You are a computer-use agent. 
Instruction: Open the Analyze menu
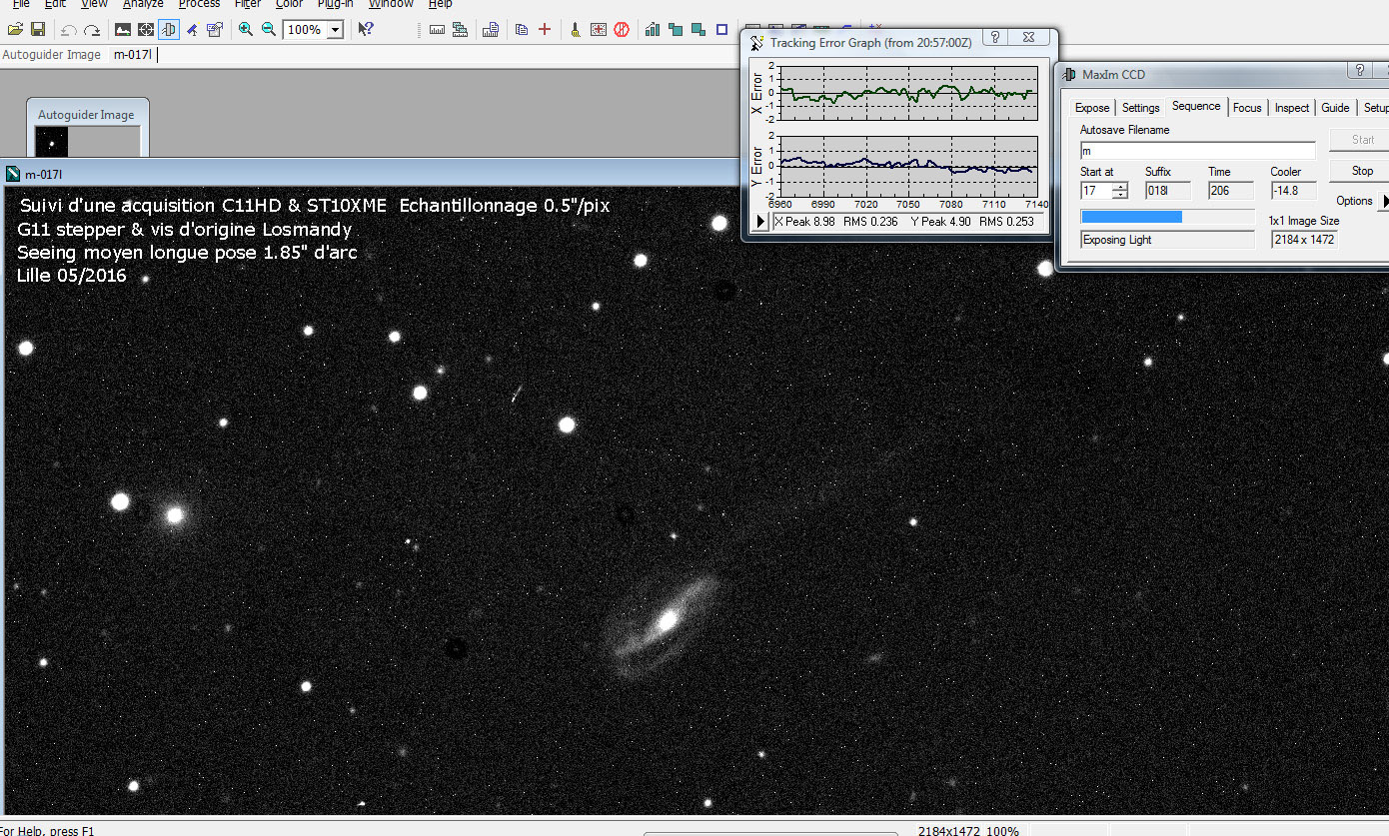point(143,5)
